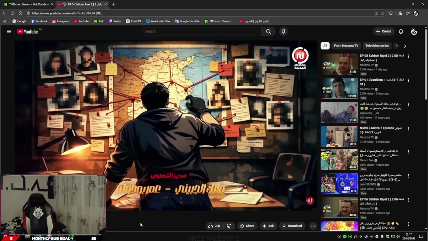
Task: Open Nsibti Laaziza 7 Episode 19 title
Action: 381,130
